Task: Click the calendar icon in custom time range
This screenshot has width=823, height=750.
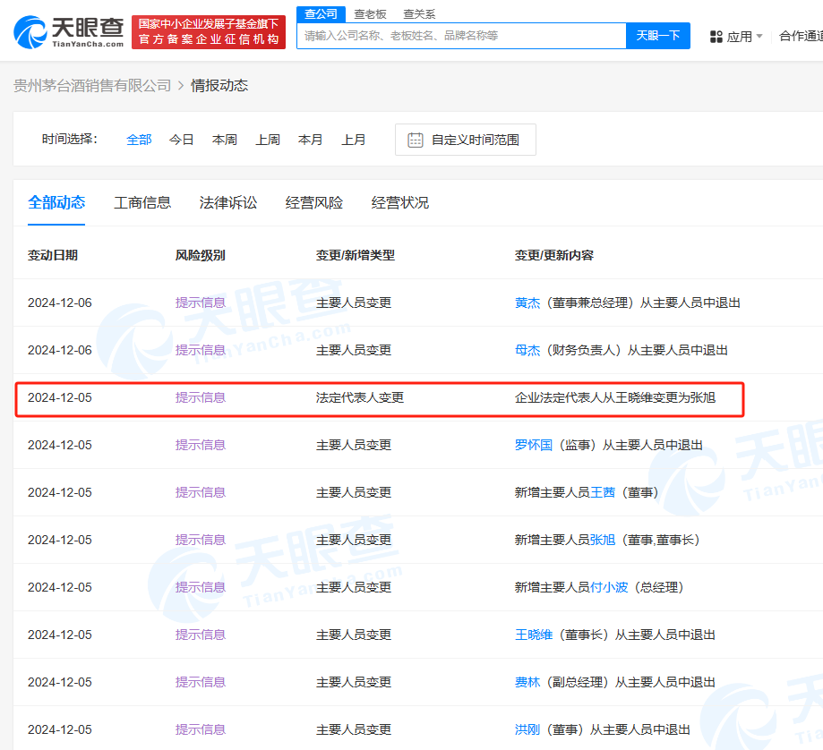Action: coord(416,140)
